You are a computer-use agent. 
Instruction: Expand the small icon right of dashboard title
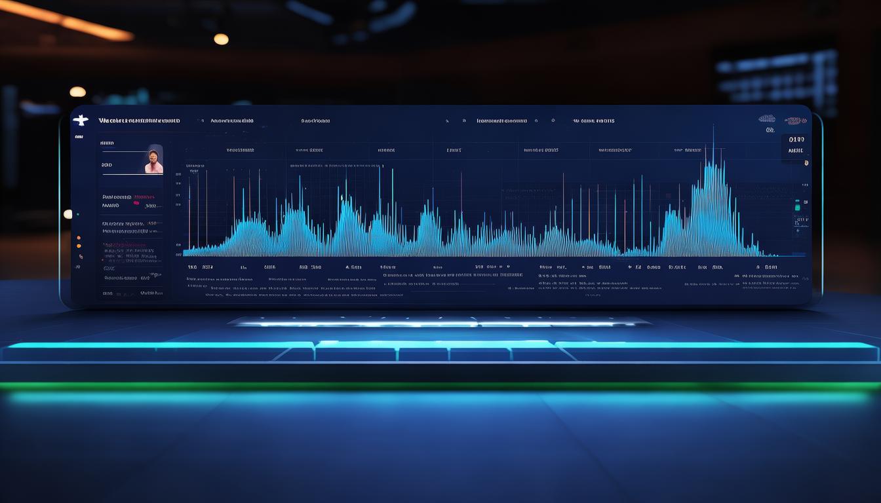[x=203, y=121]
